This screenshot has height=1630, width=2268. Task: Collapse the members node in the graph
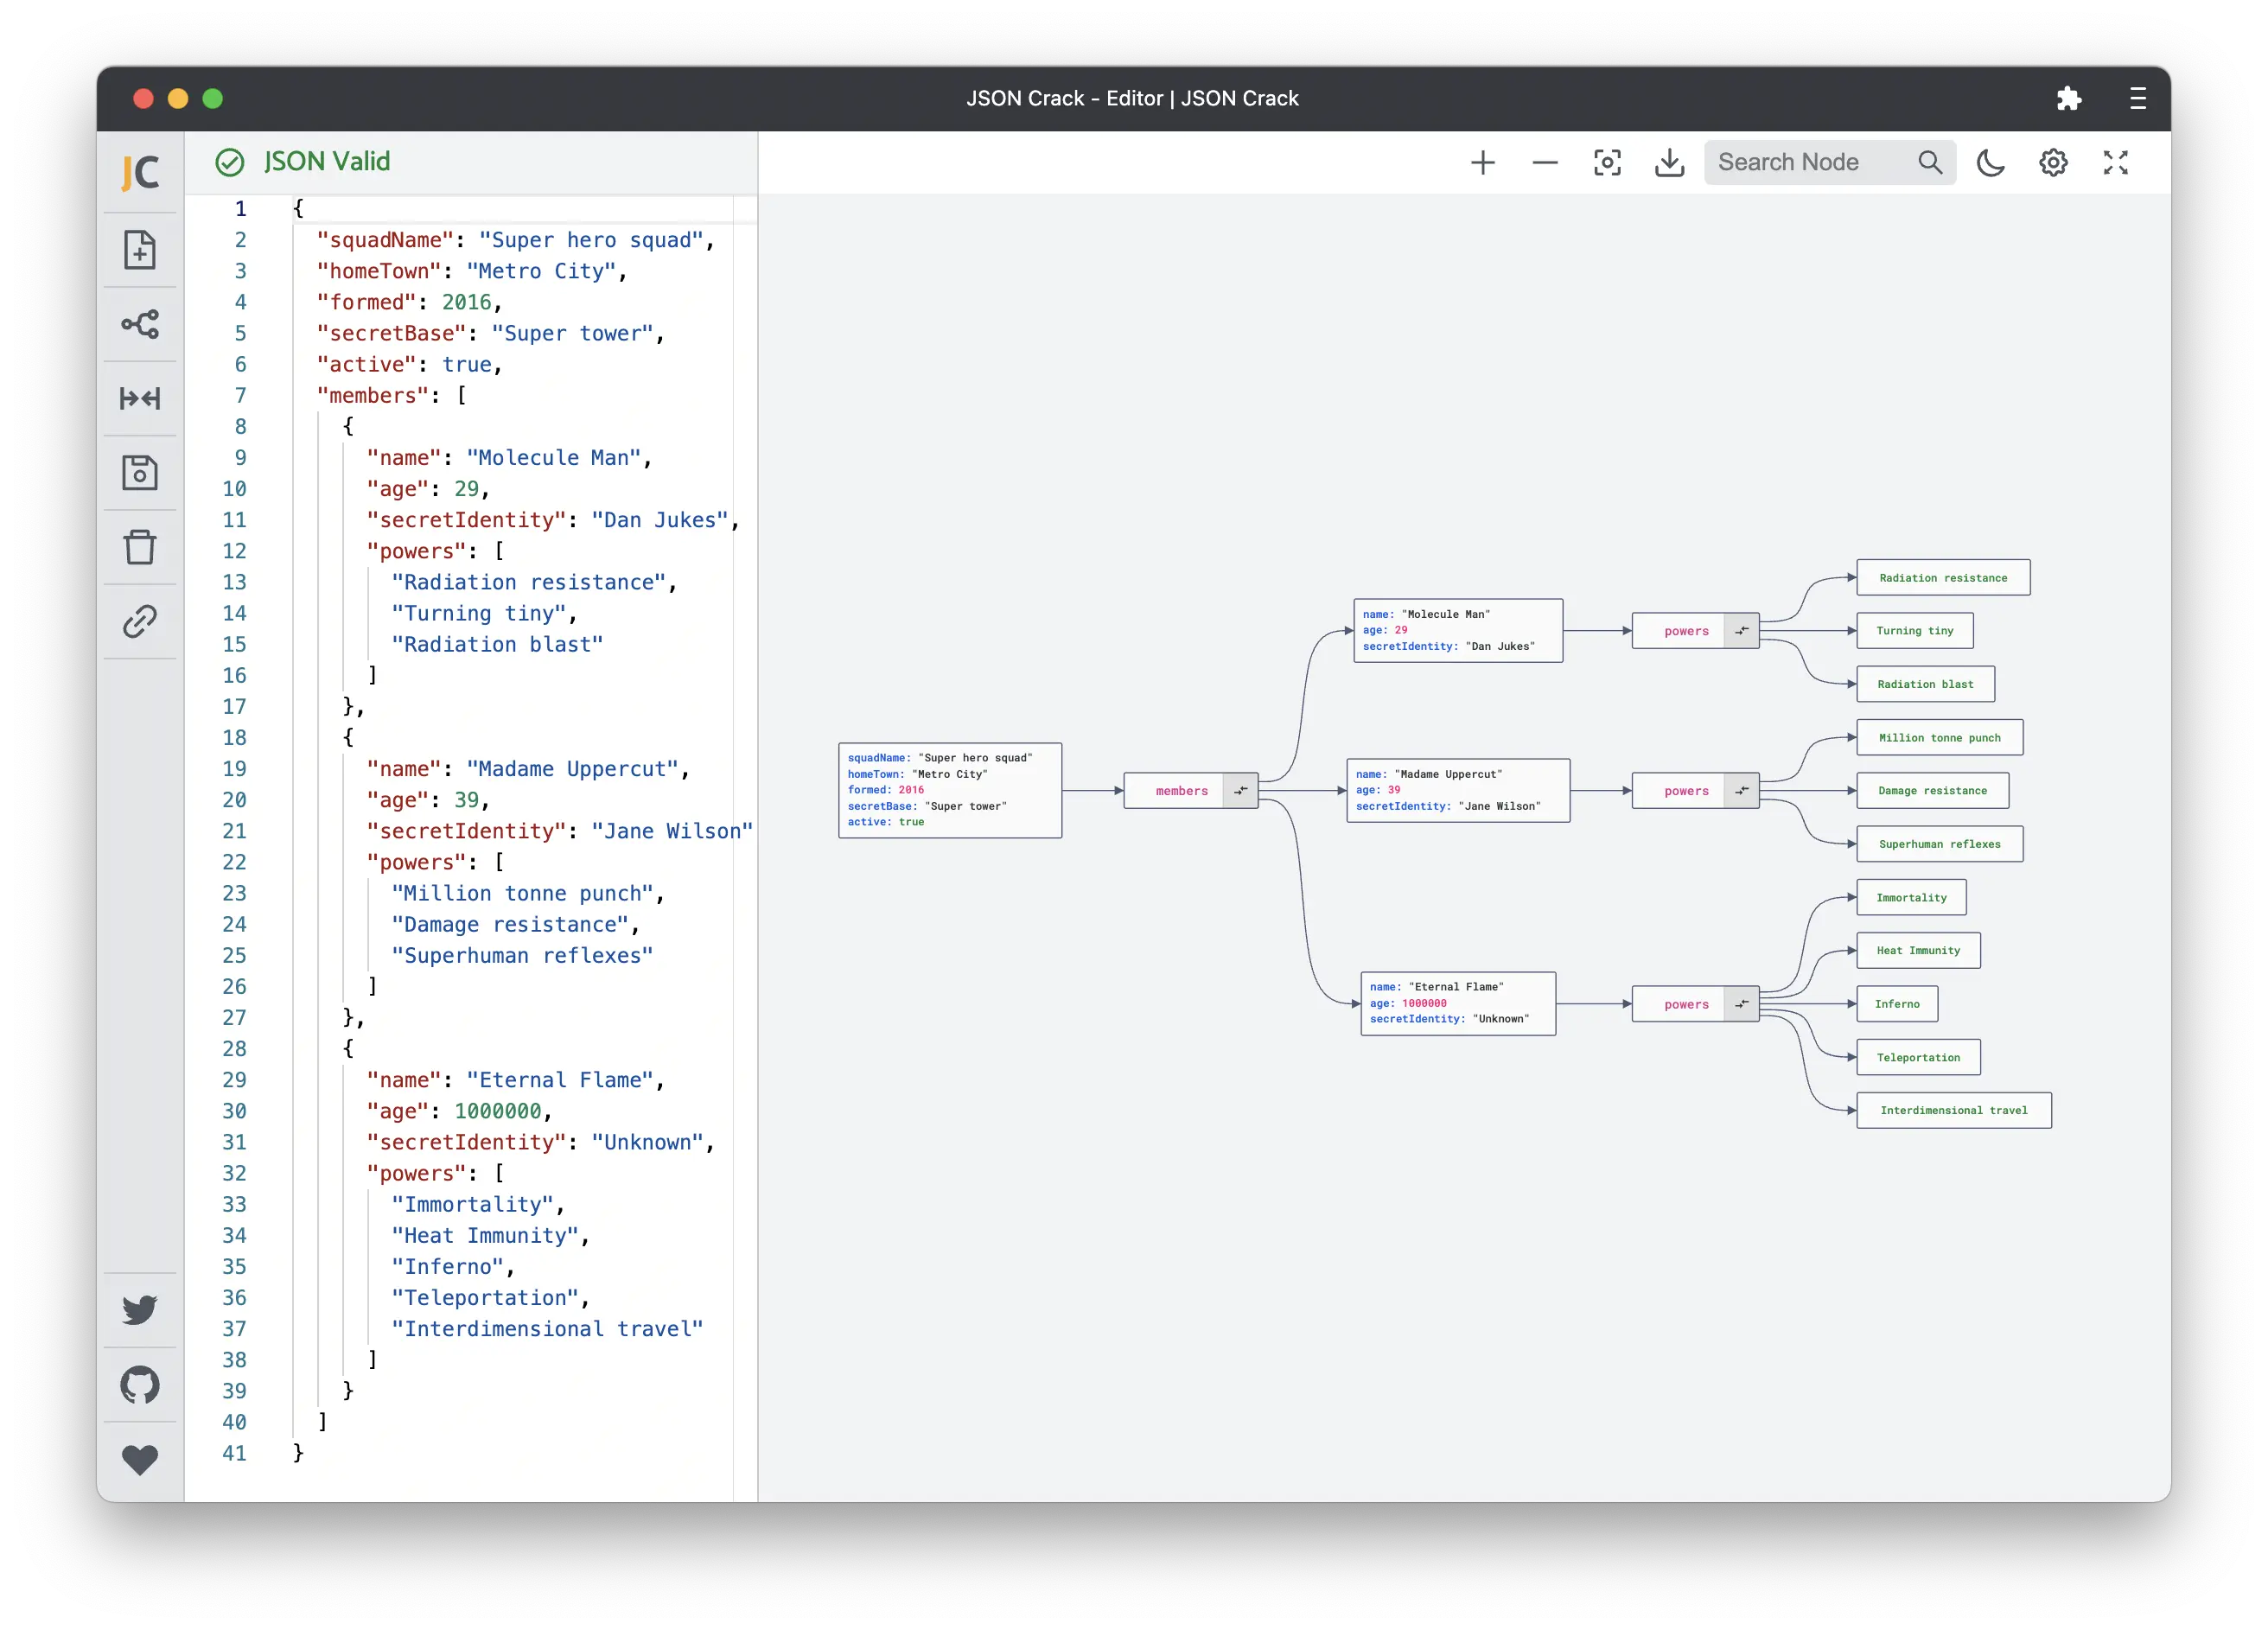1241,790
